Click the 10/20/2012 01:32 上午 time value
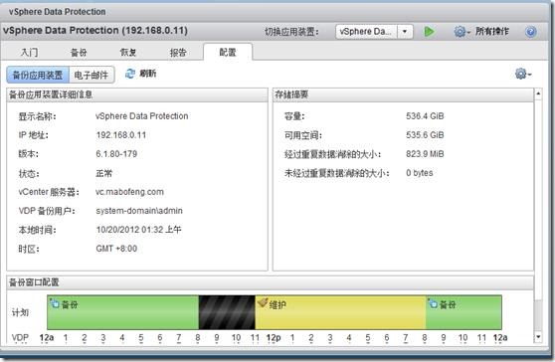 [x=139, y=230]
